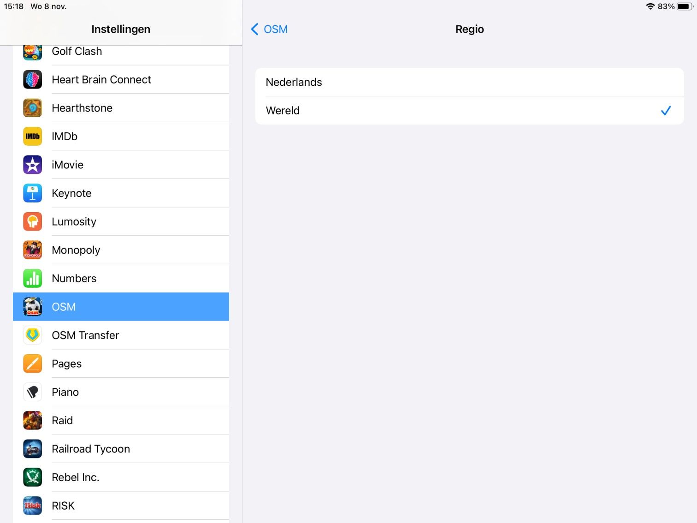Open Heart Brain Connect settings
Screen dimensions: 697x523
click(x=121, y=80)
